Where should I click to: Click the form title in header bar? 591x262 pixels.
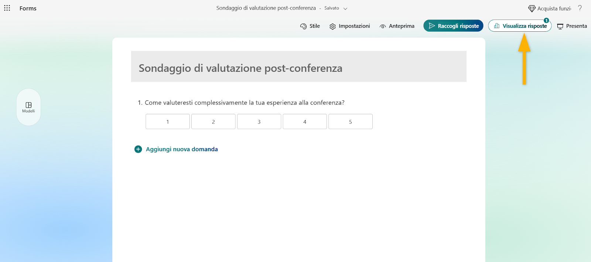pyautogui.click(x=266, y=8)
